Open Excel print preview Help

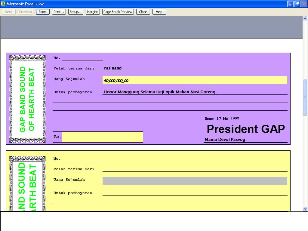tap(159, 12)
